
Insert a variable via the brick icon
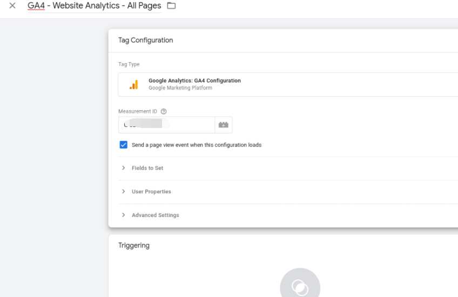[224, 125]
